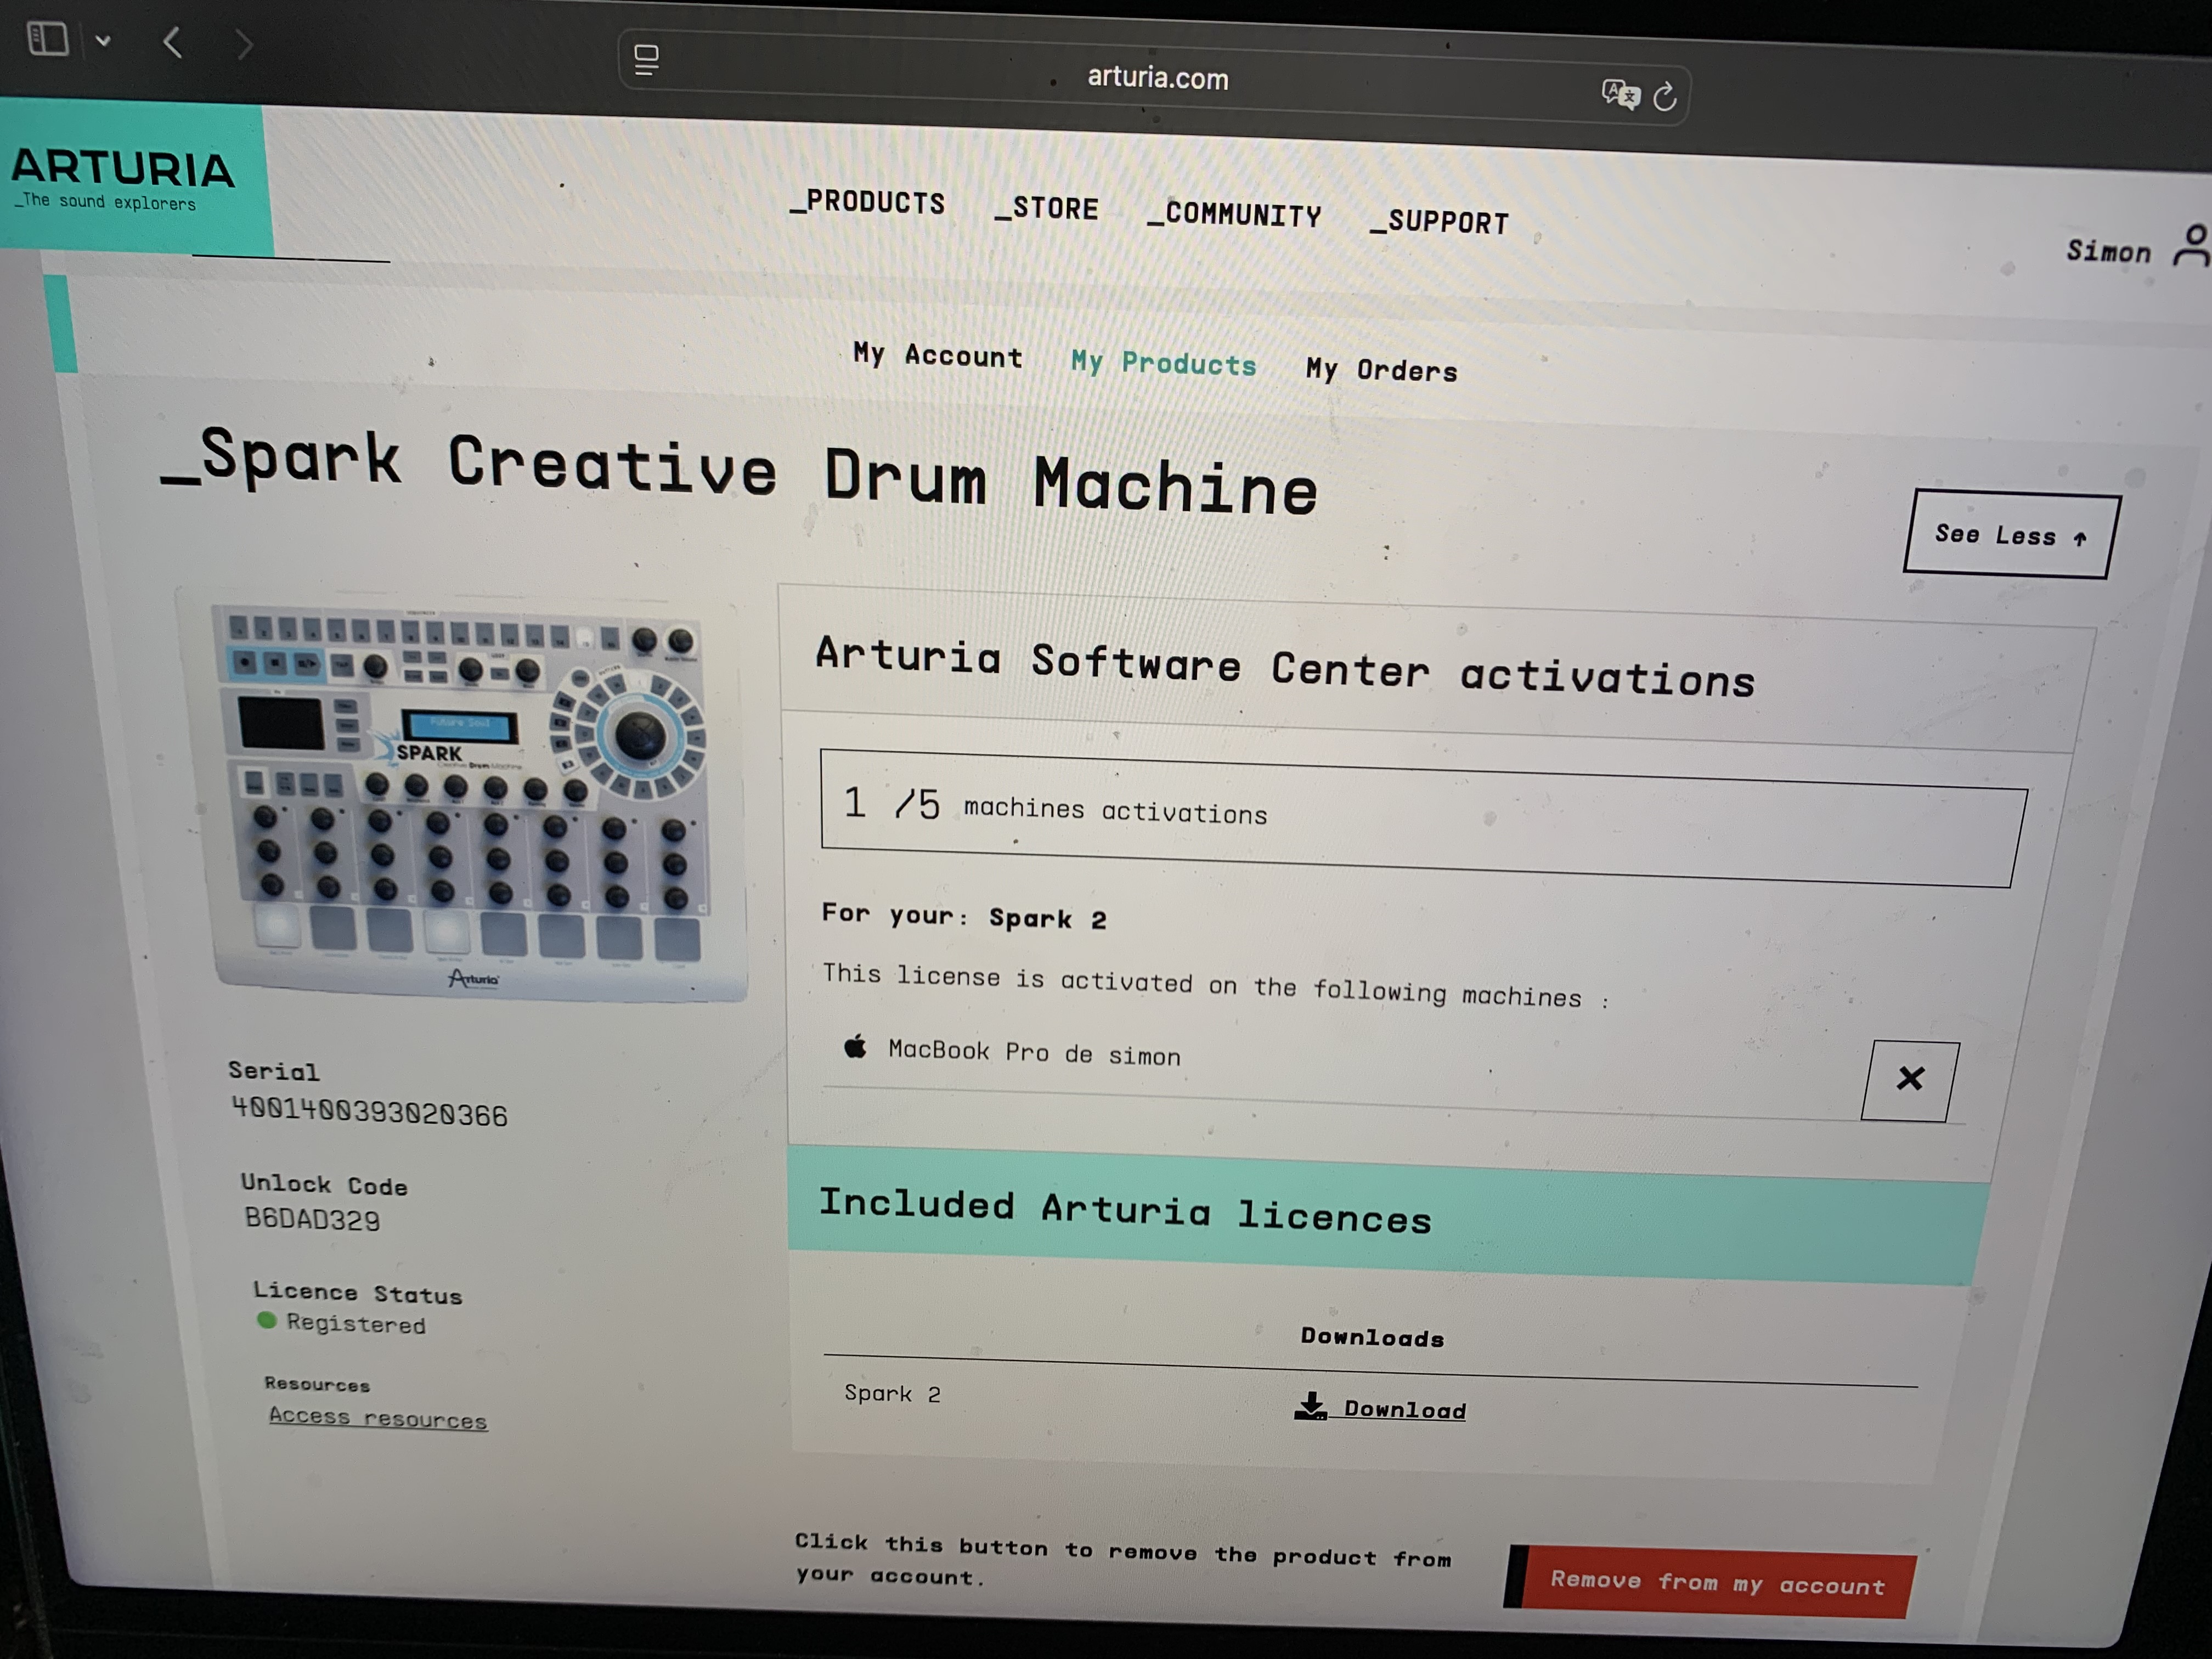Image resolution: width=2212 pixels, height=1659 pixels.
Task: Open the _COMMUNITY menu
Action: coord(1234,214)
